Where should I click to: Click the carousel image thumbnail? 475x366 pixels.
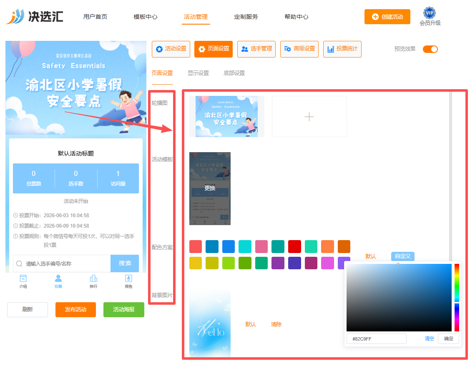coord(226,117)
